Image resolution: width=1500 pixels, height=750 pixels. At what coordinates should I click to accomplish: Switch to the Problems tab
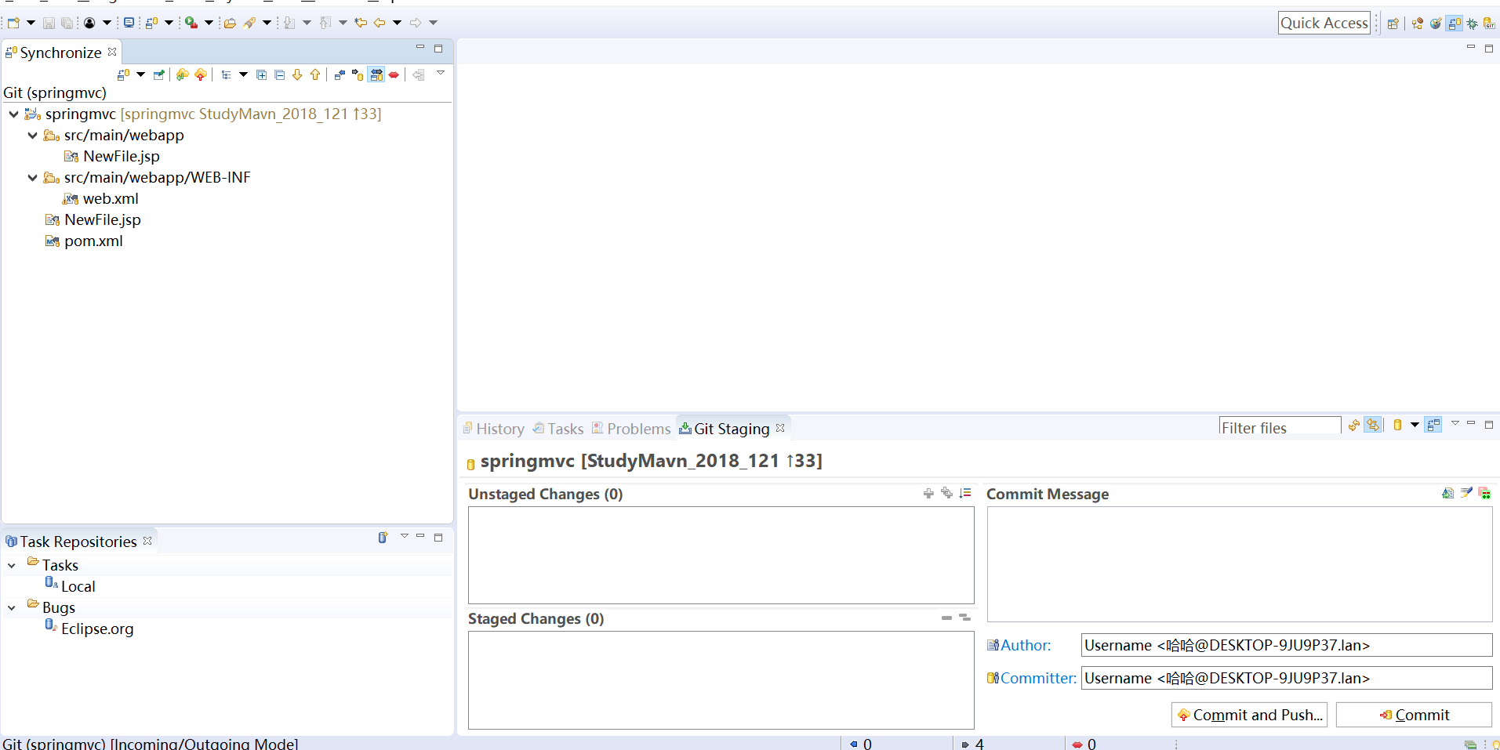pos(631,429)
